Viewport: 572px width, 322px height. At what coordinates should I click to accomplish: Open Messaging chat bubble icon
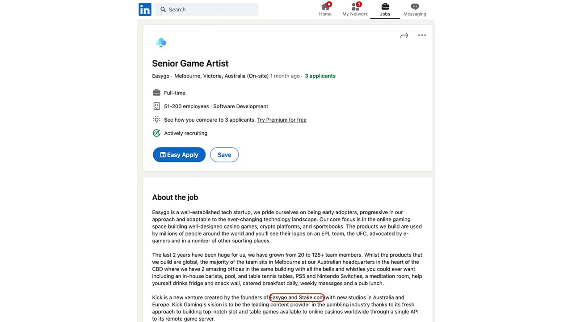pyautogui.click(x=415, y=7)
